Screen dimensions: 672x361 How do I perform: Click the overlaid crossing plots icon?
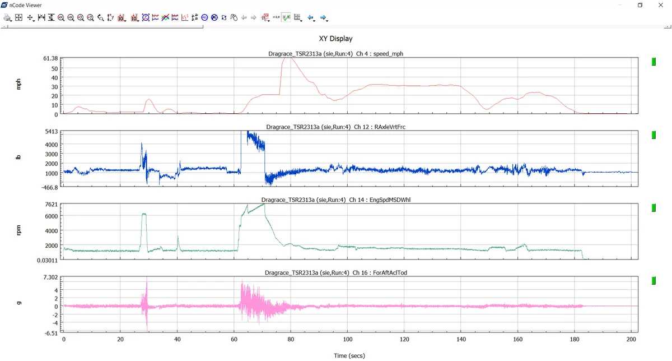pyautogui.click(x=165, y=17)
